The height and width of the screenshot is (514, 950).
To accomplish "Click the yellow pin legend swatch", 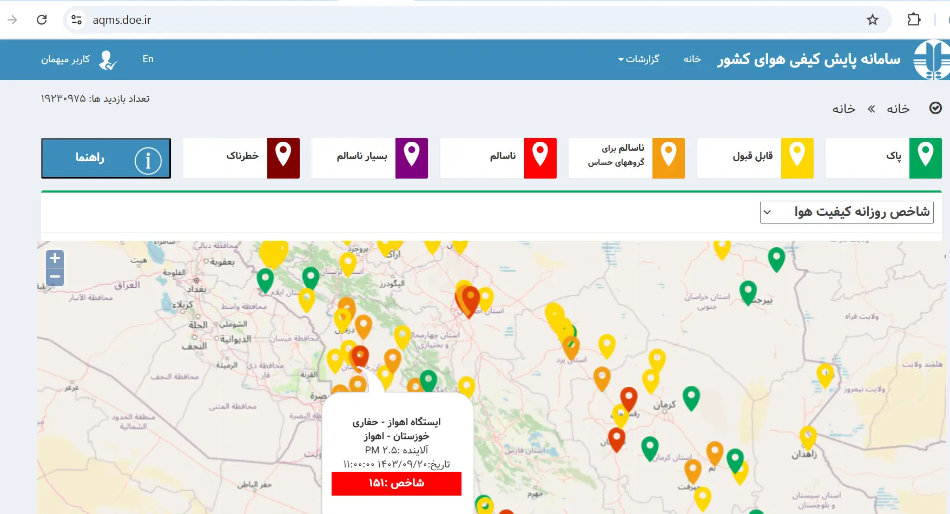I will (797, 158).
